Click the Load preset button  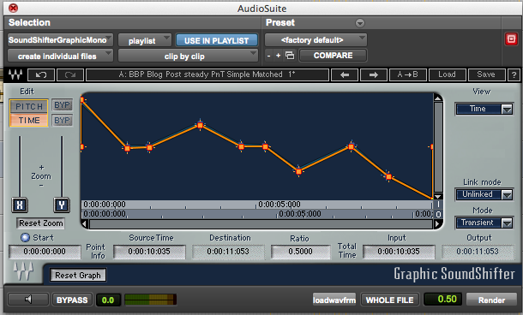pos(447,75)
